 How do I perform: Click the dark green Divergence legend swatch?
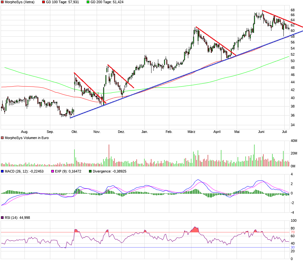[90, 171]
